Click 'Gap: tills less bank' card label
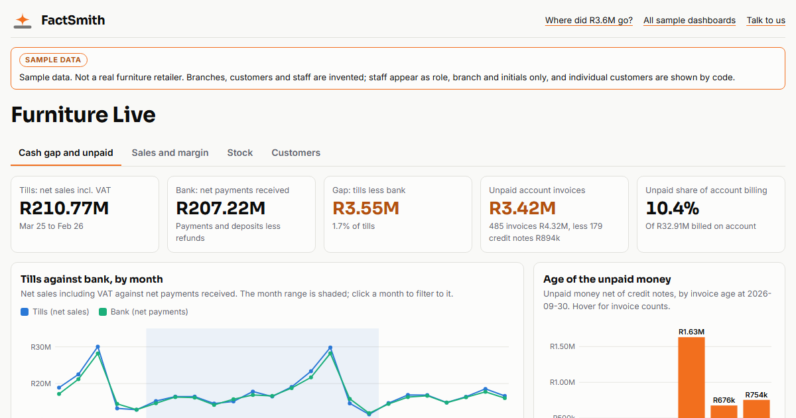Screen dimensions: 796x418 coord(369,190)
